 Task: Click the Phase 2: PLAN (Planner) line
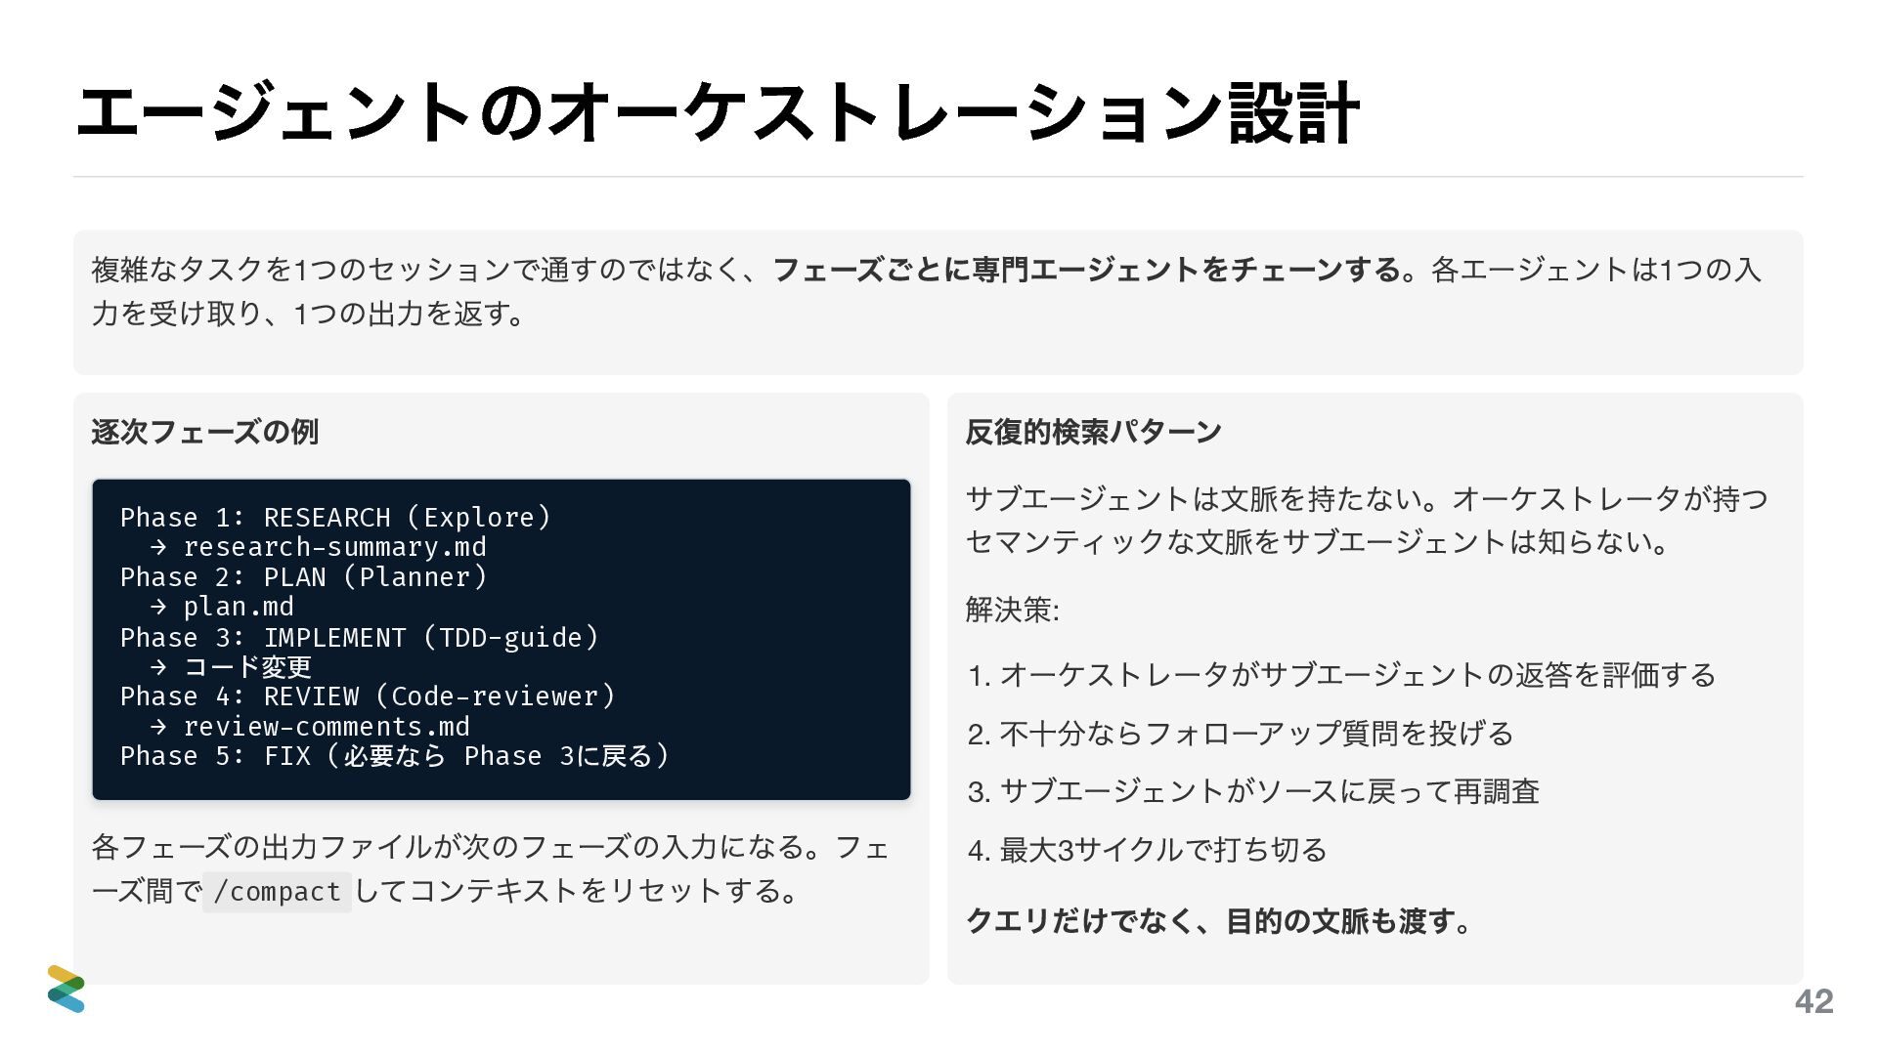click(303, 577)
